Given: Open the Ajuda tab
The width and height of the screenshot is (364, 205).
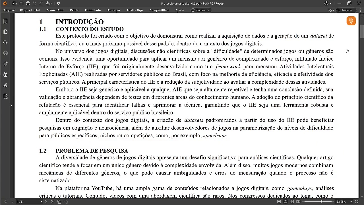Looking at the screenshot, I should 179,10.
